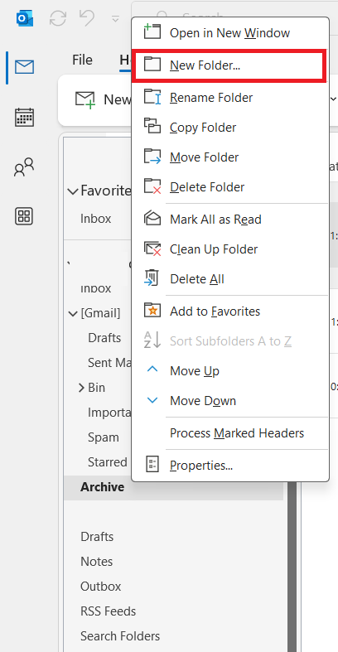This screenshot has height=652, width=338.
Task: Click the Rename Folder icon
Action: 152,97
